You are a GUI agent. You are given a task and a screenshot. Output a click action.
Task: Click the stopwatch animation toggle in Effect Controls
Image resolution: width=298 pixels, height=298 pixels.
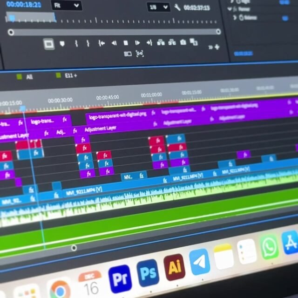[x=241, y=18]
